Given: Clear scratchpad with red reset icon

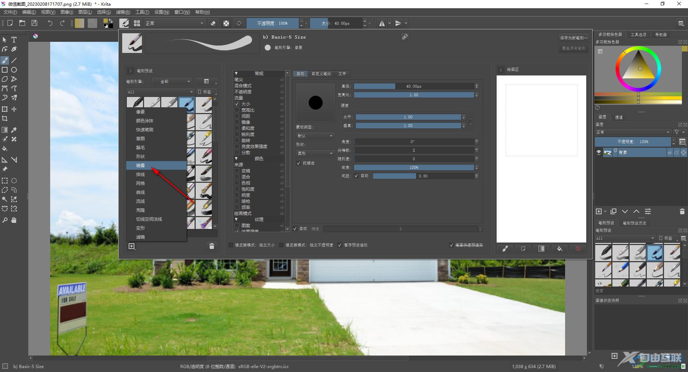Looking at the screenshot, I should (578, 249).
